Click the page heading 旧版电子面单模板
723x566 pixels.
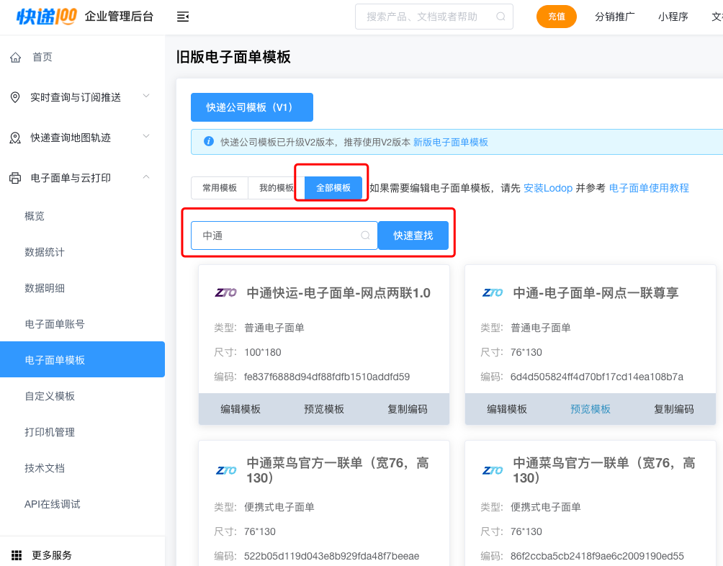click(233, 57)
